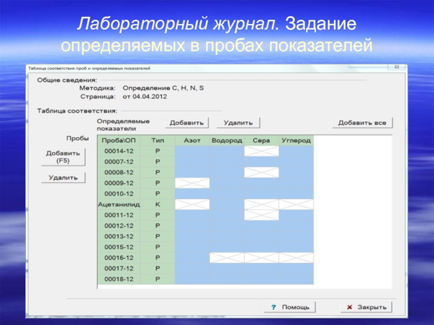This screenshot has height=325, width=434.
Task: Click the page date от 04.04.2012
Action: point(145,97)
